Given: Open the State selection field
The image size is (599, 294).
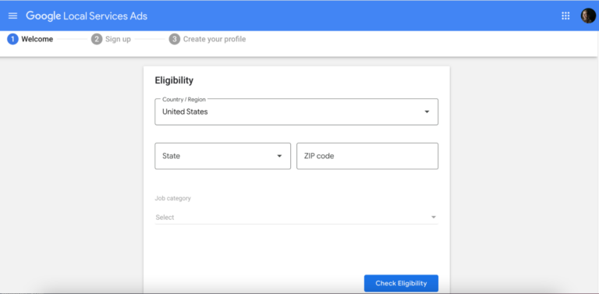Looking at the screenshot, I should 223,156.
